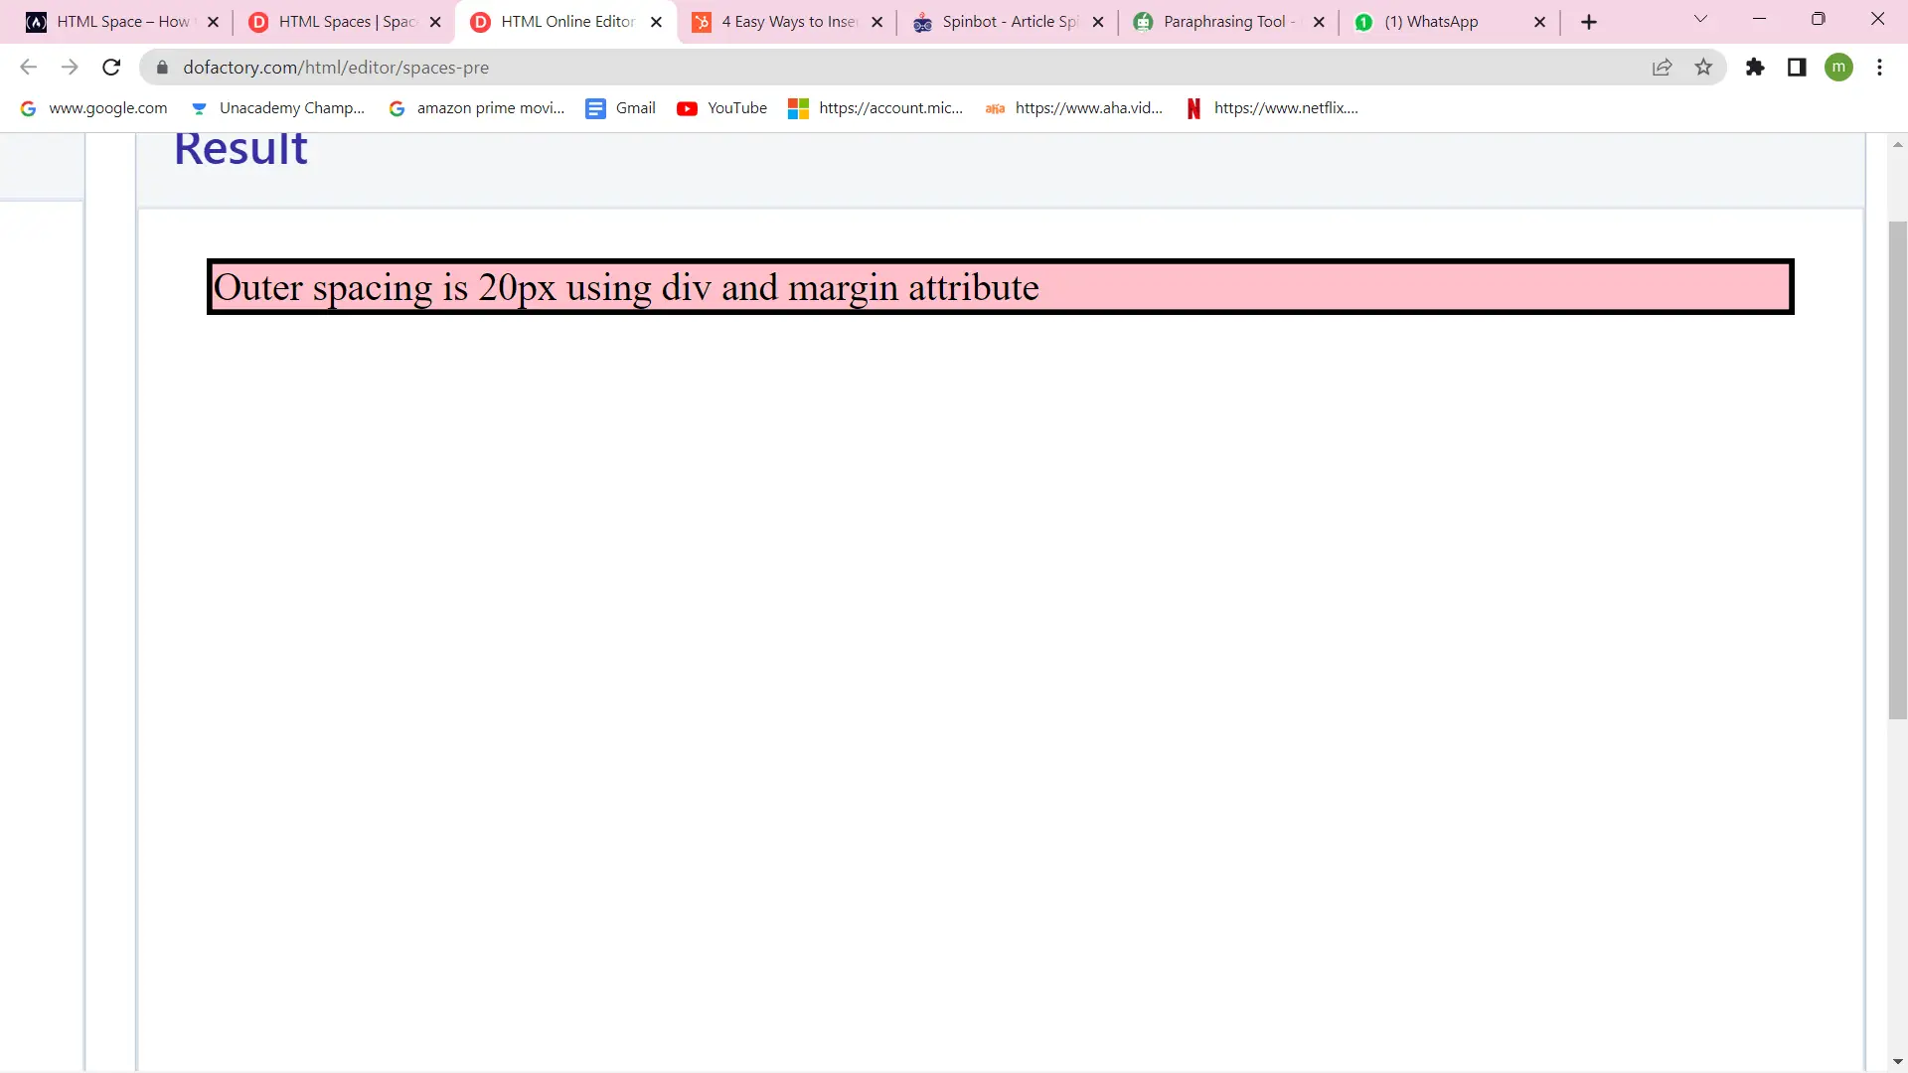1908x1073 pixels.
Task: Click the browser profile icon
Action: pos(1842,67)
